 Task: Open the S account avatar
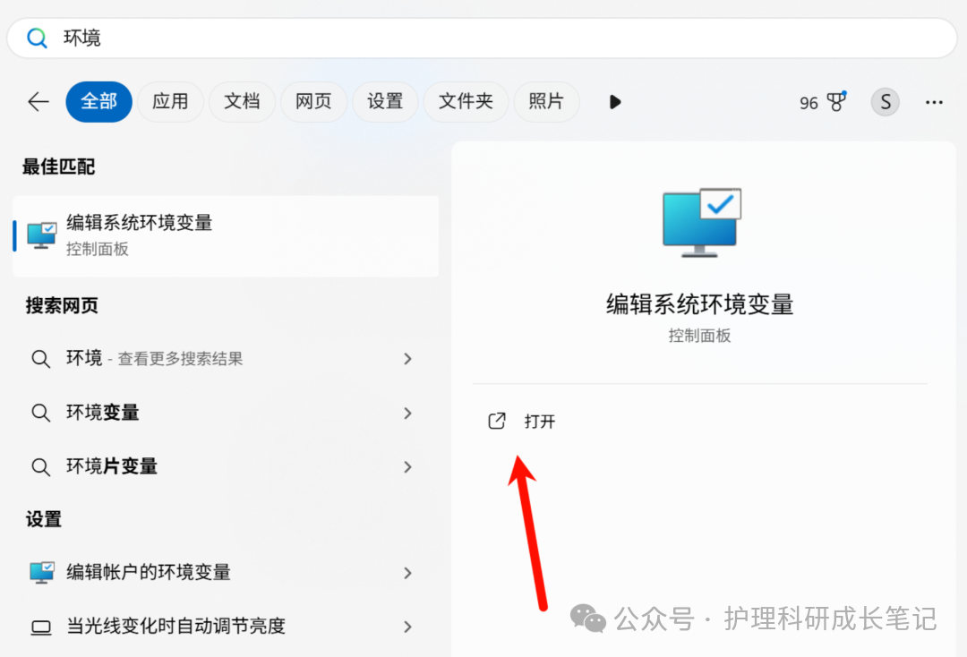point(885,102)
